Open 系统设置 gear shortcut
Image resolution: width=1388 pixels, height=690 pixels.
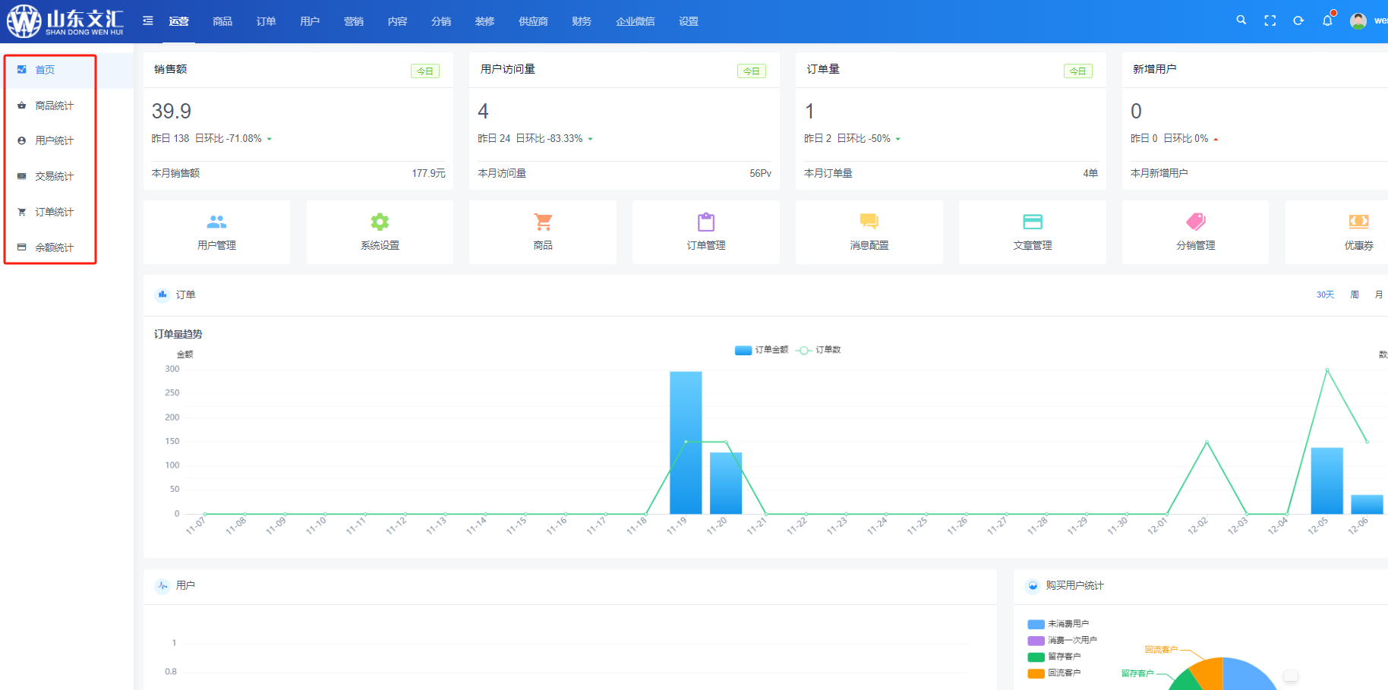click(x=380, y=232)
